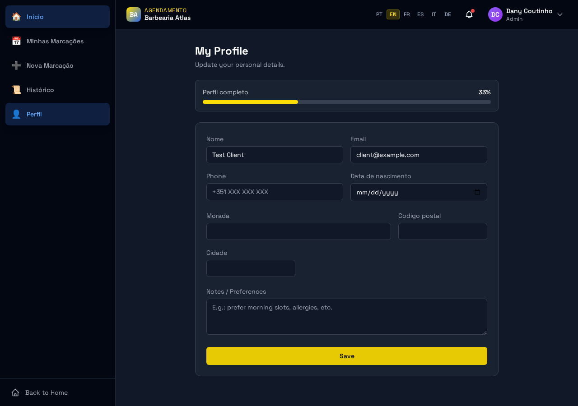Click the Data de nascimento field
This screenshot has height=406, width=578.
(419, 192)
